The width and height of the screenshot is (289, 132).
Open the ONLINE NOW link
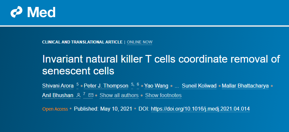pyautogui.click(x=140, y=42)
